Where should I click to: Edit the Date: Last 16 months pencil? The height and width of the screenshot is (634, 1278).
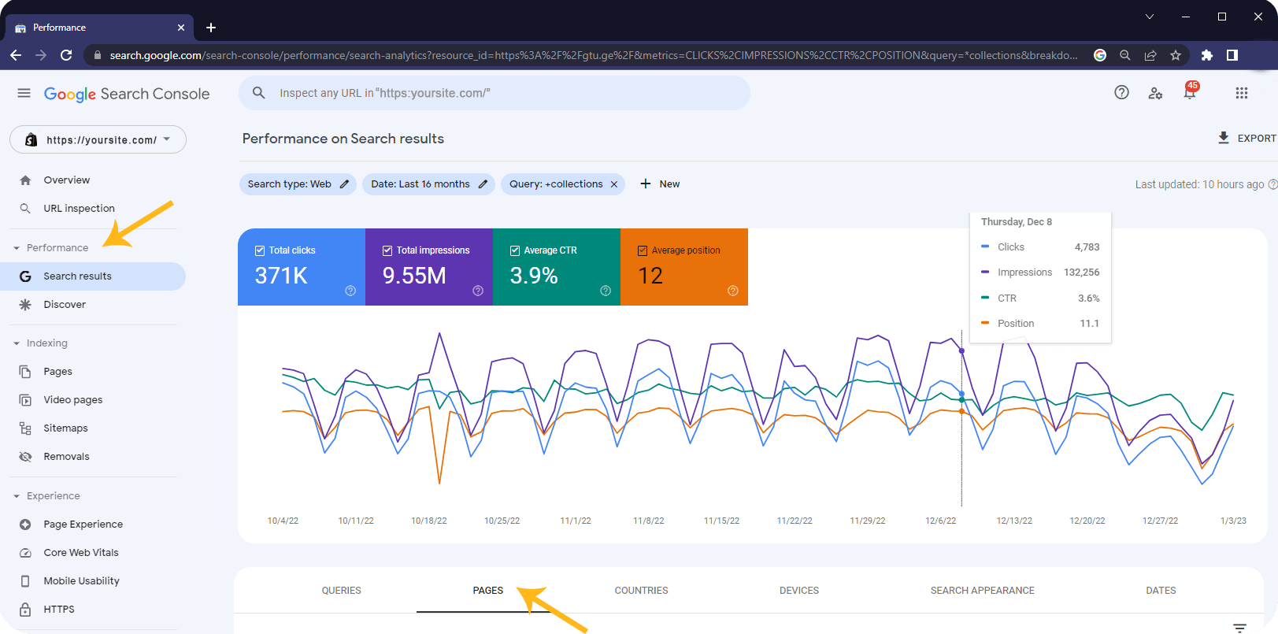[x=483, y=184]
